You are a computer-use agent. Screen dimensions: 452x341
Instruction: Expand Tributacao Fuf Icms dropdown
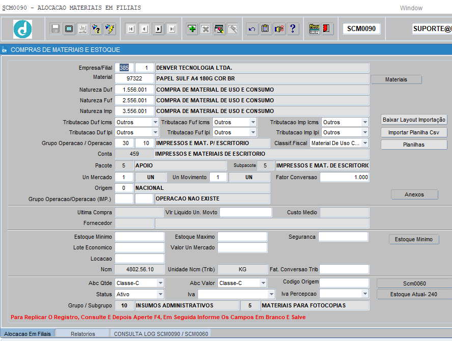tap(253, 122)
